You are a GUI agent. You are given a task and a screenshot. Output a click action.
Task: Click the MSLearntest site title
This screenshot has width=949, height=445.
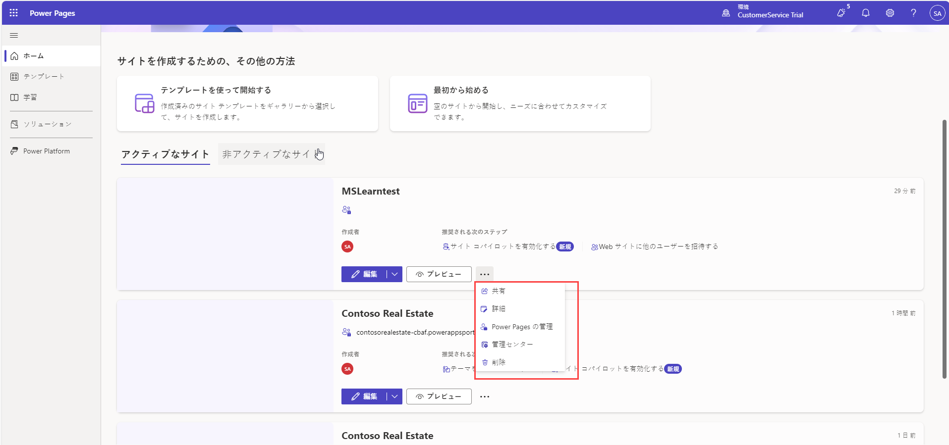[371, 191]
